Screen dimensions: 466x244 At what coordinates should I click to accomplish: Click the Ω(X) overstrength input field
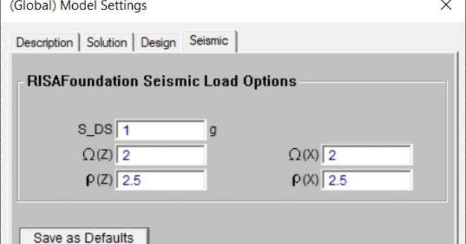367,155
